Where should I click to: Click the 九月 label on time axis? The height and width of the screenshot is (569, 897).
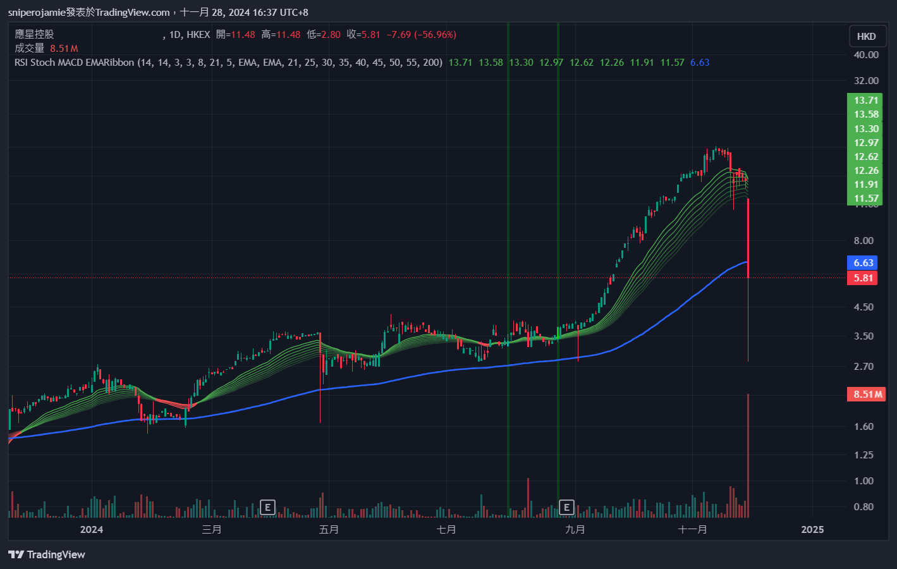click(x=575, y=530)
